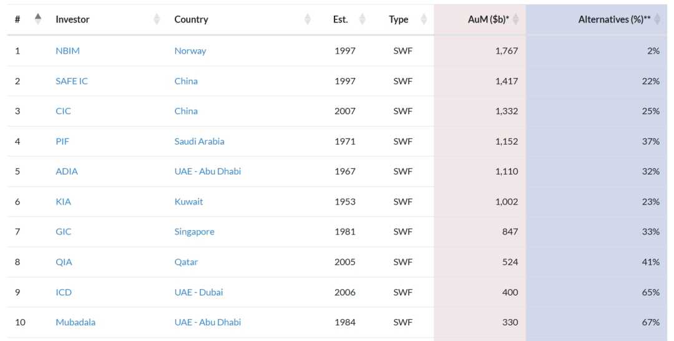The height and width of the screenshot is (341, 674).
Task: Sort by Est. year using arrow icon
Action: pyautogui.click(x=363, y=19)
